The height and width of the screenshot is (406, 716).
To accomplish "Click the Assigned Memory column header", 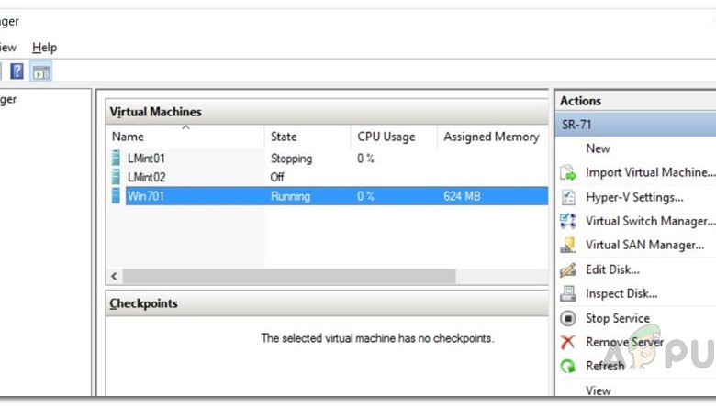I will point(491,137).
